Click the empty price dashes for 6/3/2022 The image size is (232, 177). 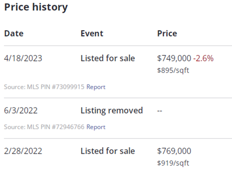click(x=160, y=111)
